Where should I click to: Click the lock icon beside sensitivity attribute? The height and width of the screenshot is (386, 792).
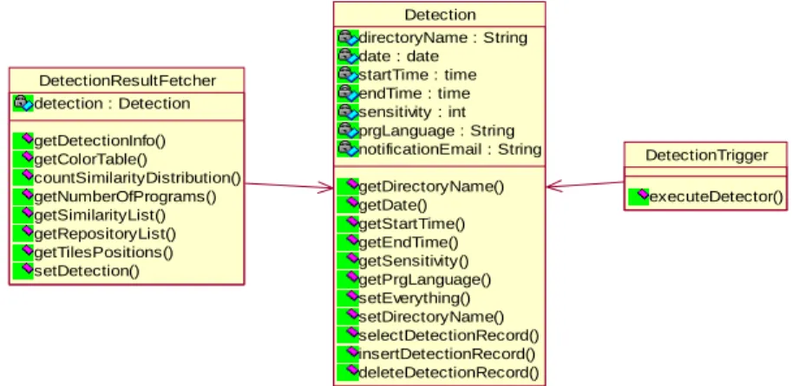pos(348,113)
